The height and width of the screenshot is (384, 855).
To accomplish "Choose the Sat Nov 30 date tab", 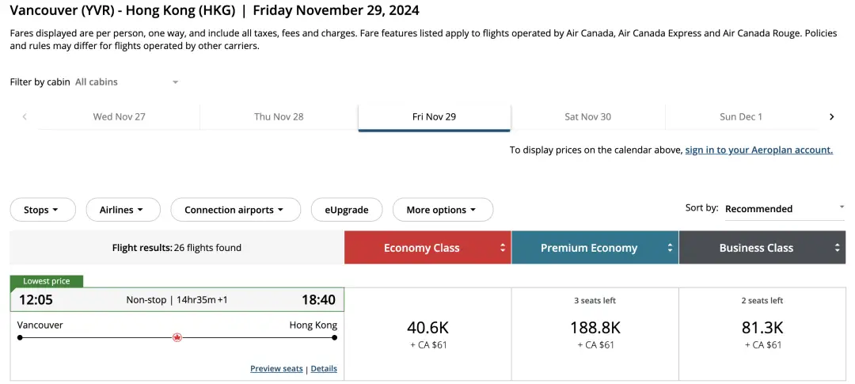I will click(x=587, y=117).
